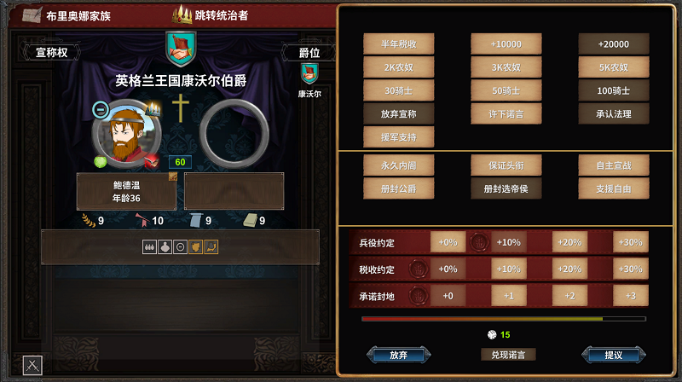Viewport: 682px width, 382px height.
Task: Click the empty spouse portrait ring
Action: [x=234, y=134]
